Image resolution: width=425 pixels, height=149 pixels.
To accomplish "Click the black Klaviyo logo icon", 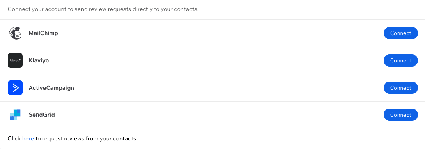I will 15,60.
